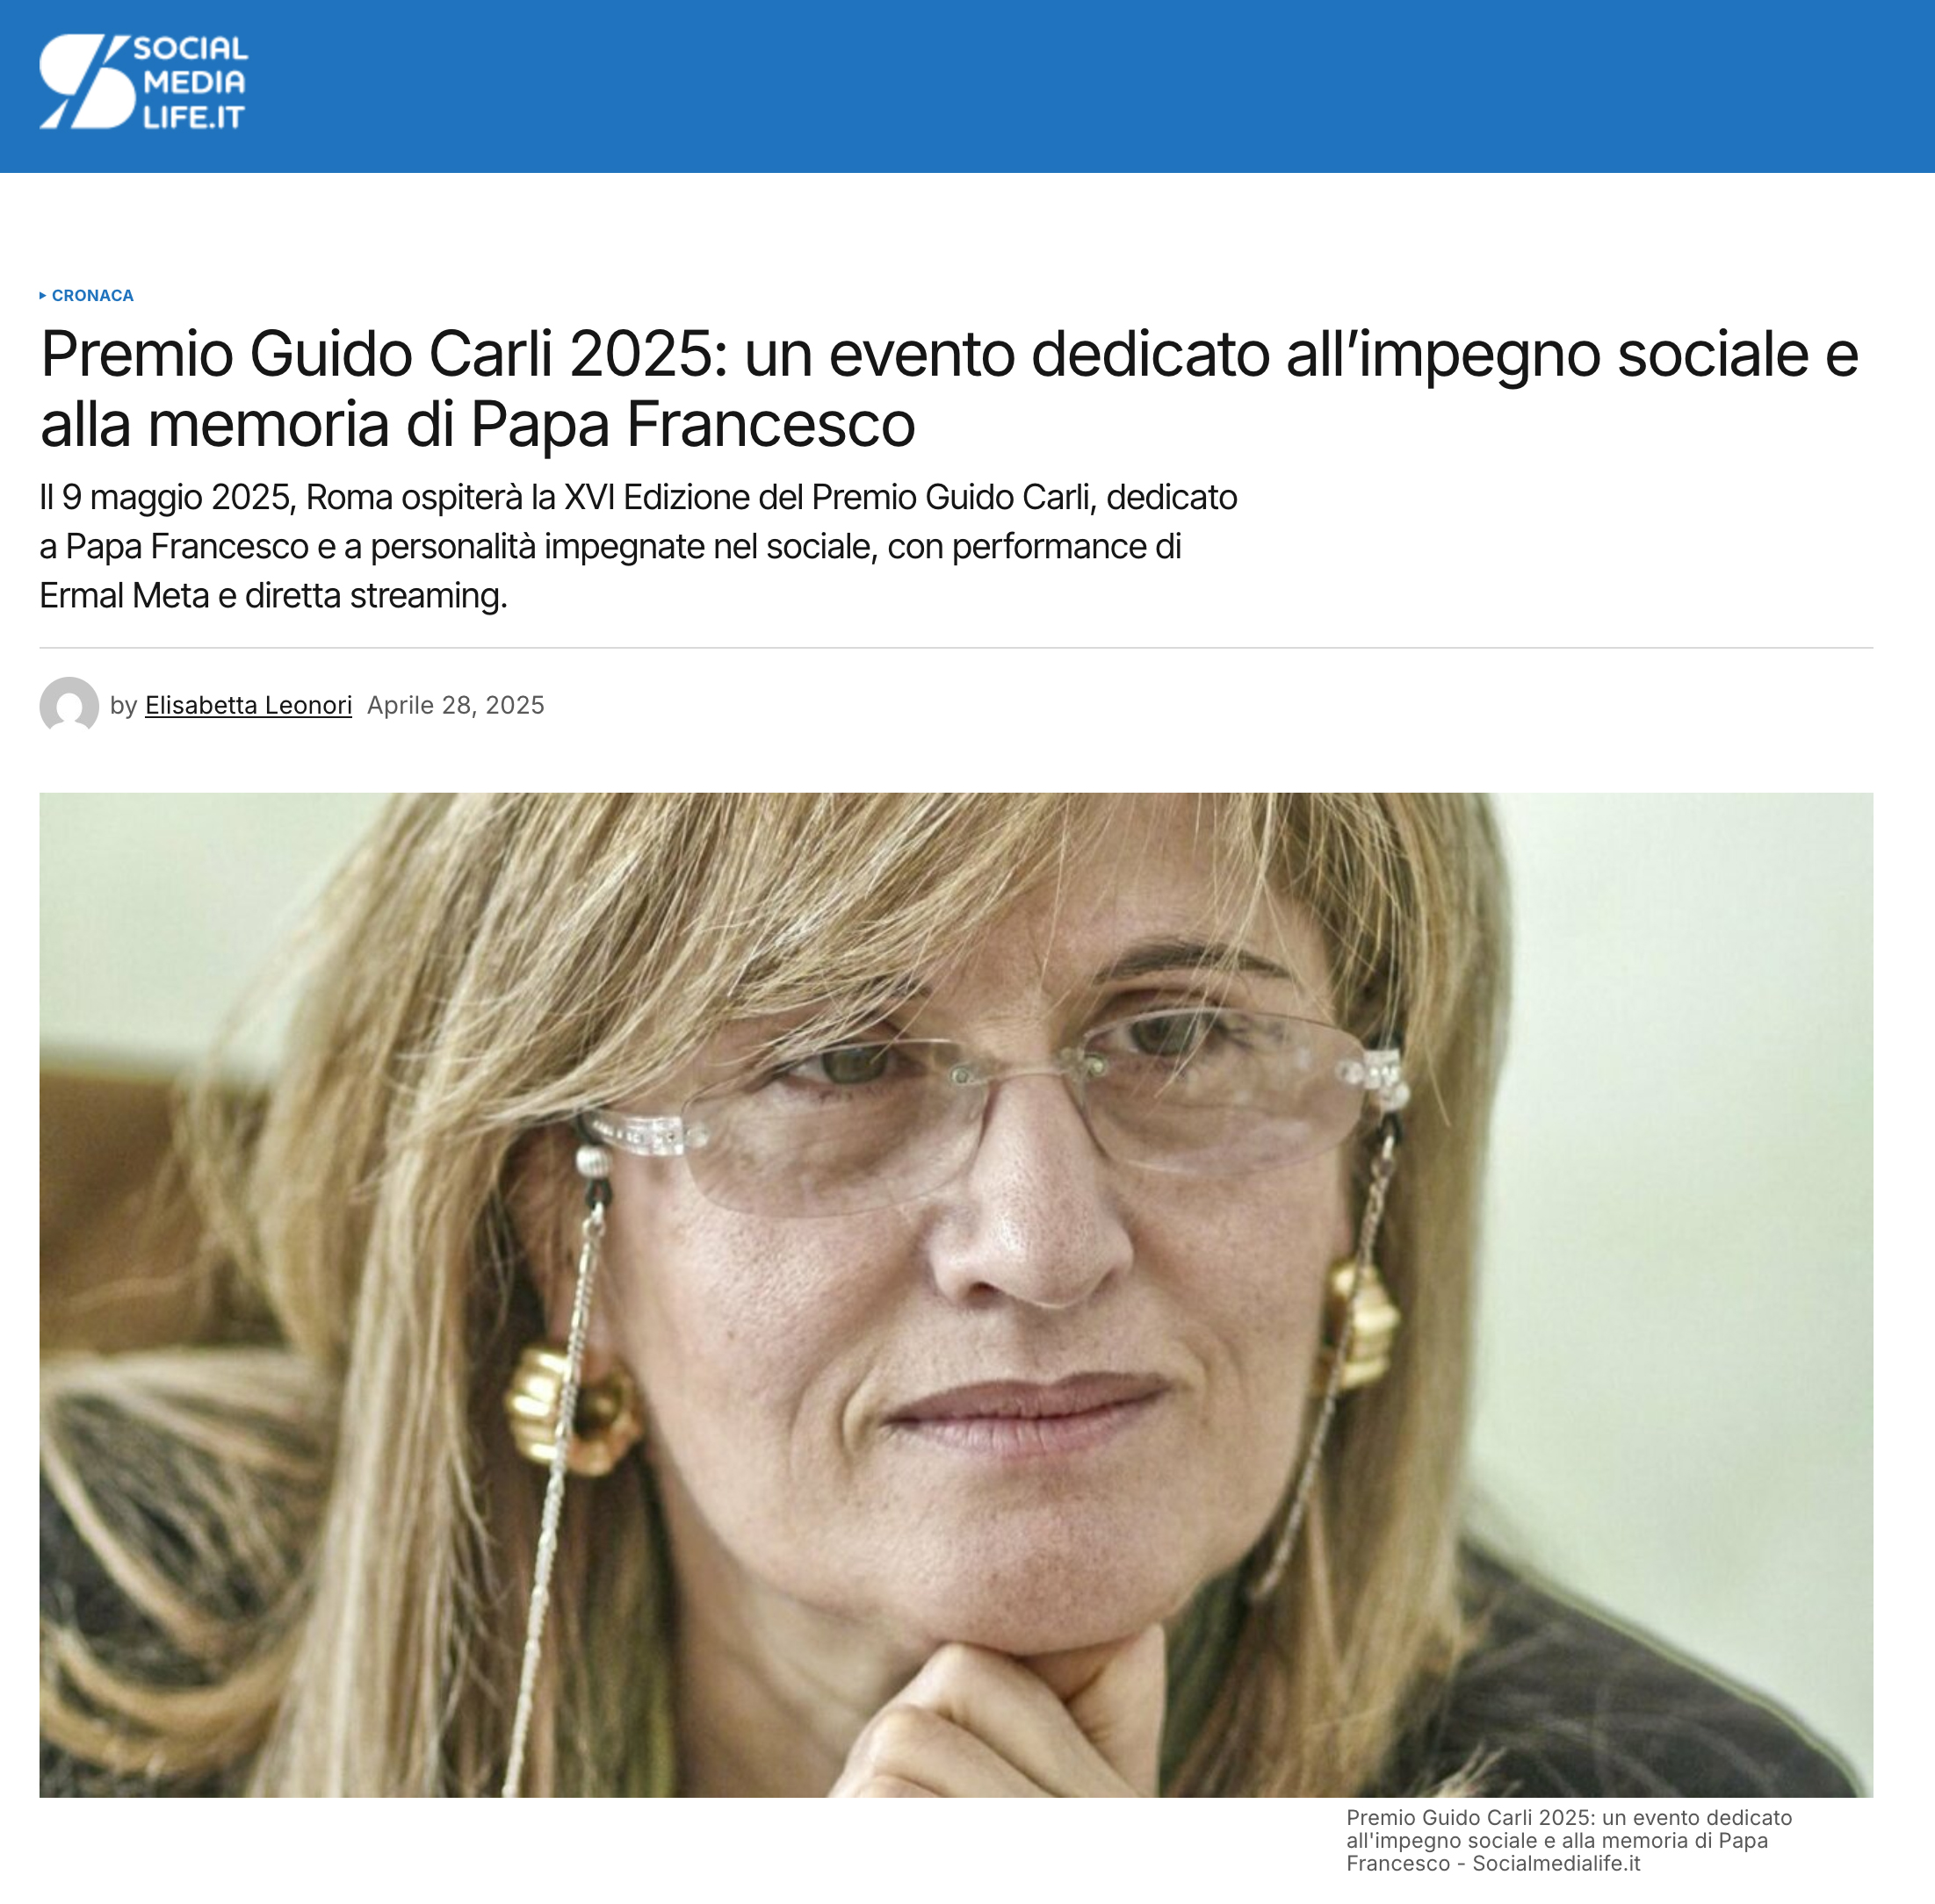
Task: Click the Aprile 28, 2025 date
Action: 455,705
